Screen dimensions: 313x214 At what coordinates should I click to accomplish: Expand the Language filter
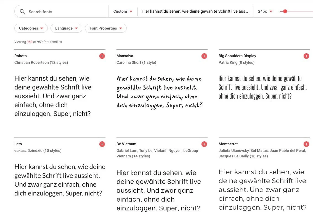click(x=66, y=28)
